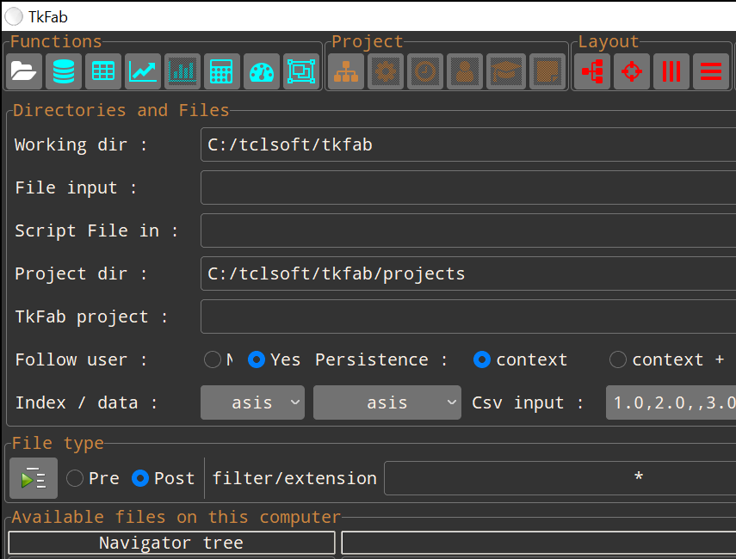This screenshot has width=736, height=559.
Task: Open a file using the folder icon
Action: (x=23, y=71)
